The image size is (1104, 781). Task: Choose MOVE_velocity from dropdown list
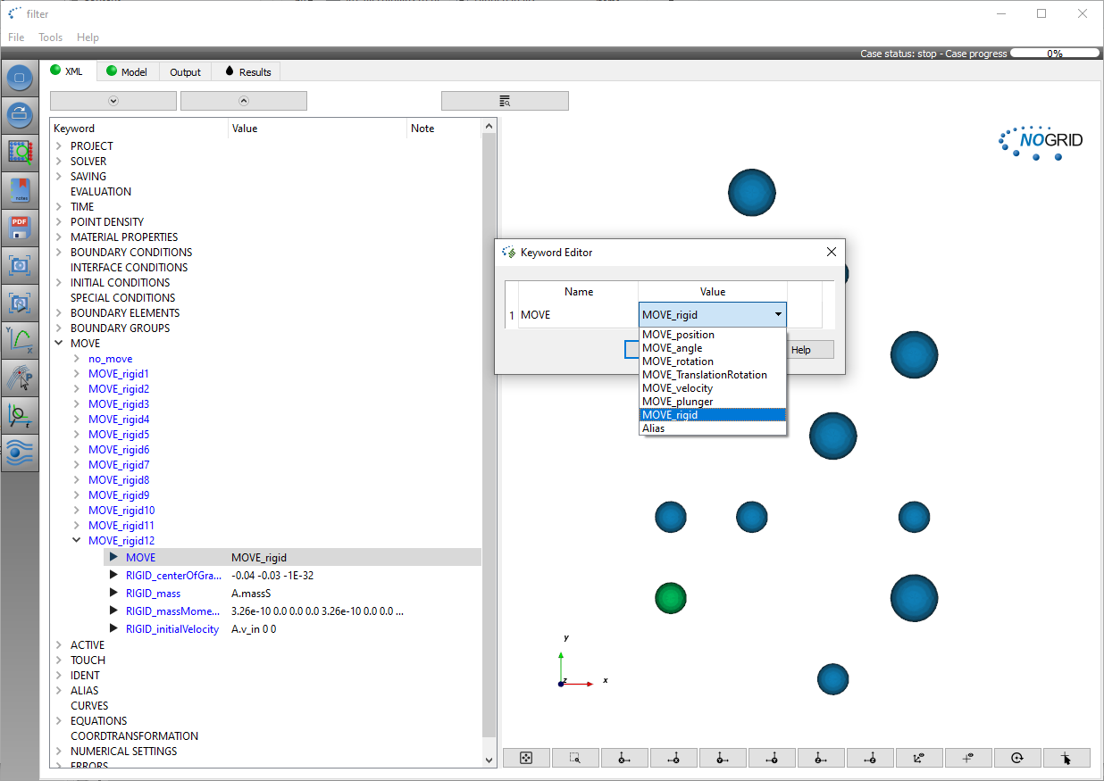coord(713,388)
